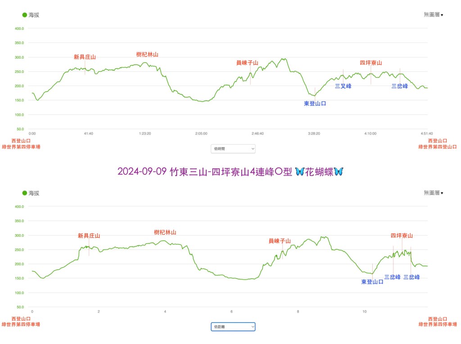The height and width of the screenshot is (344, 461).
Task: Select the 三叉峰 waypoint in the upper chart
Action: click(343, 86)
